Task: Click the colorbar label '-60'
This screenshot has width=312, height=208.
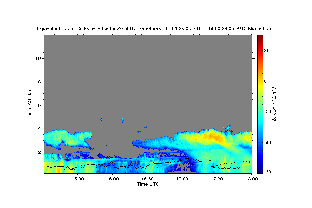Action: tap(268, 172)
